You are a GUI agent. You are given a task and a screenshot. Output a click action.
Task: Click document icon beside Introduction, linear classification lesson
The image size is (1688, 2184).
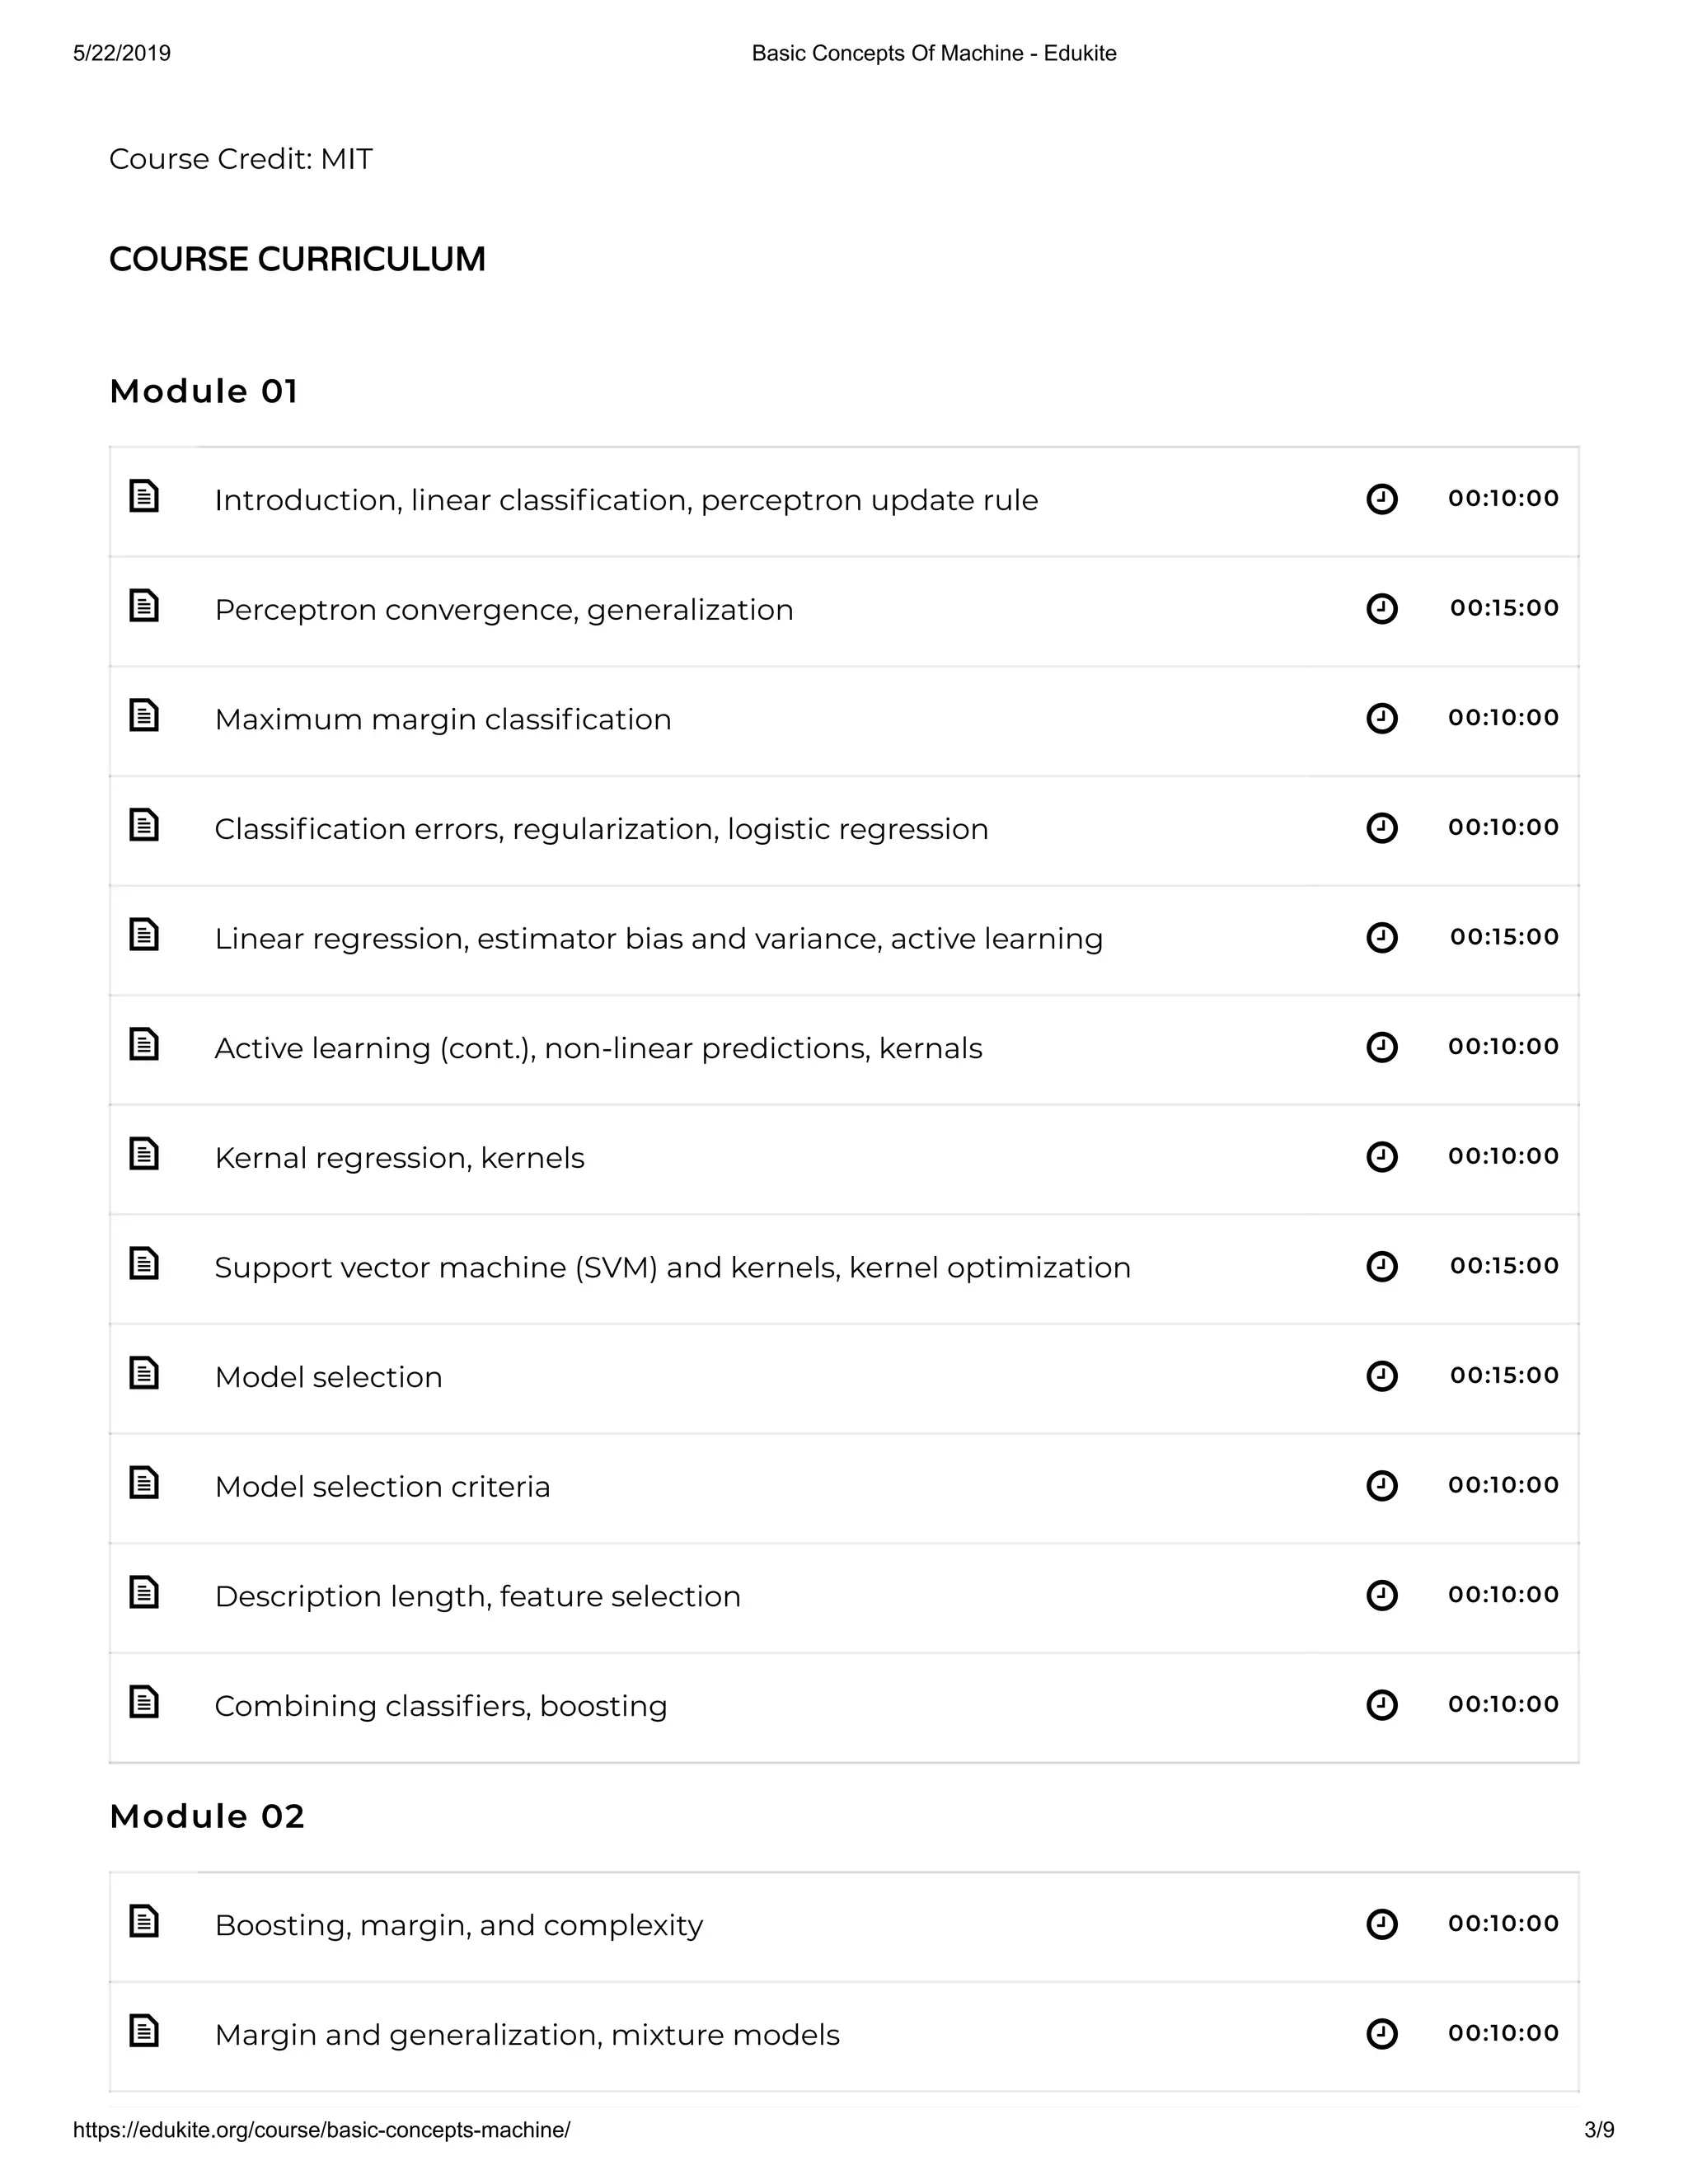click(144, 496)
